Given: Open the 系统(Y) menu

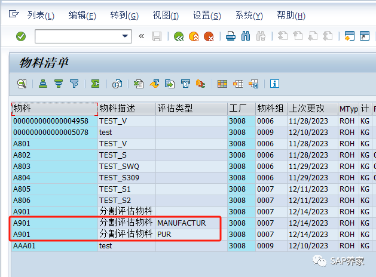Looking at the screenshot, I should pos(249,16).
